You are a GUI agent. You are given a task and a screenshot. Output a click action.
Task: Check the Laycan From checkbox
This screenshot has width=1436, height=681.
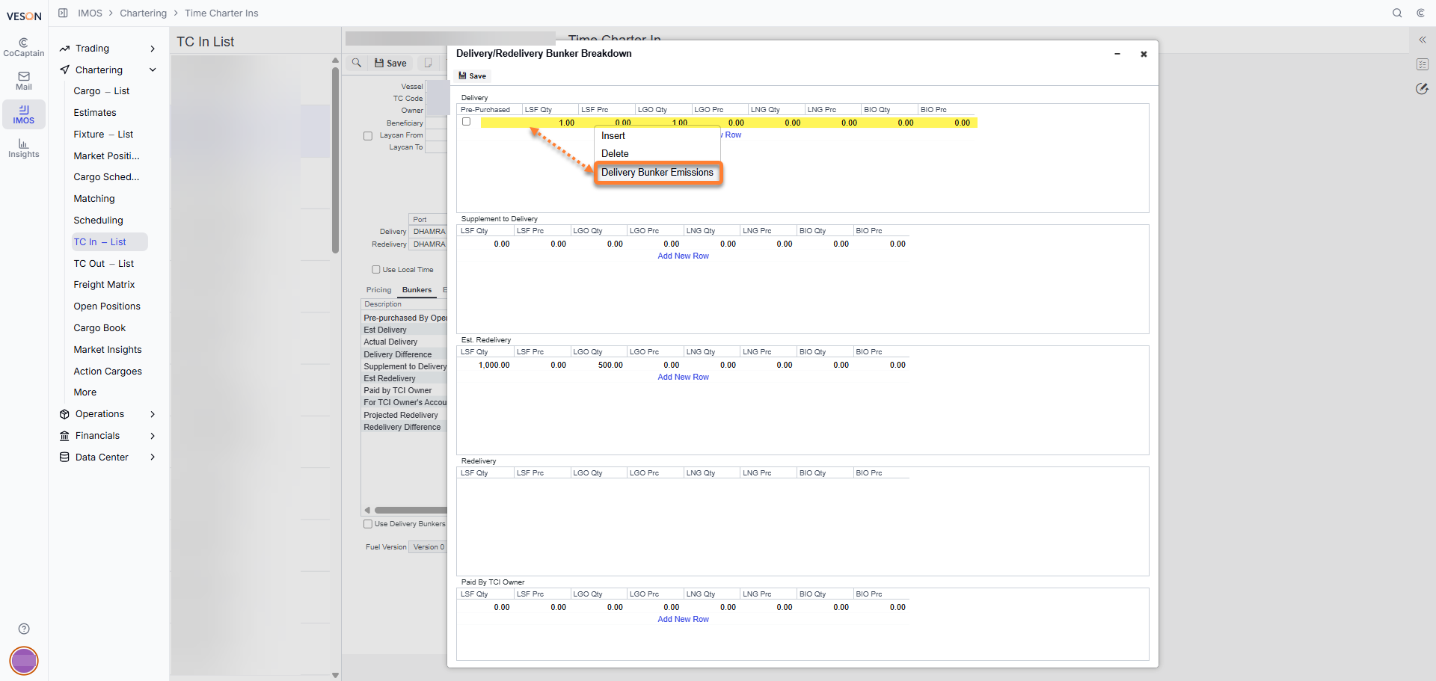tap(368, 136)
